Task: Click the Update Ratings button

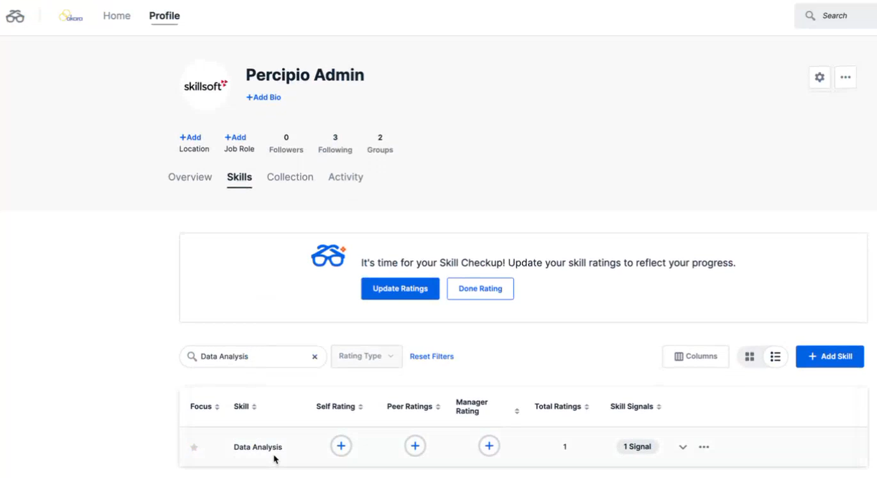Action: 400,289
